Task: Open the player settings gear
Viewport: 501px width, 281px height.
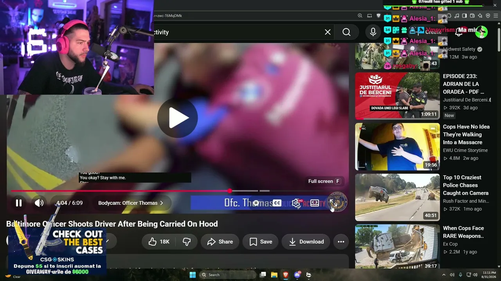Action: coord(296,203)
